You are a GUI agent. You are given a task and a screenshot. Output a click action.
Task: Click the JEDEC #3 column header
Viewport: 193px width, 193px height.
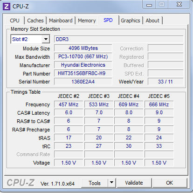[x=99, y=96]
